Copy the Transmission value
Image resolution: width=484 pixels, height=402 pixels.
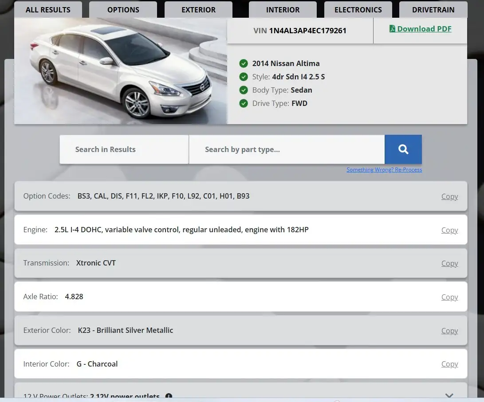point(449,263)
